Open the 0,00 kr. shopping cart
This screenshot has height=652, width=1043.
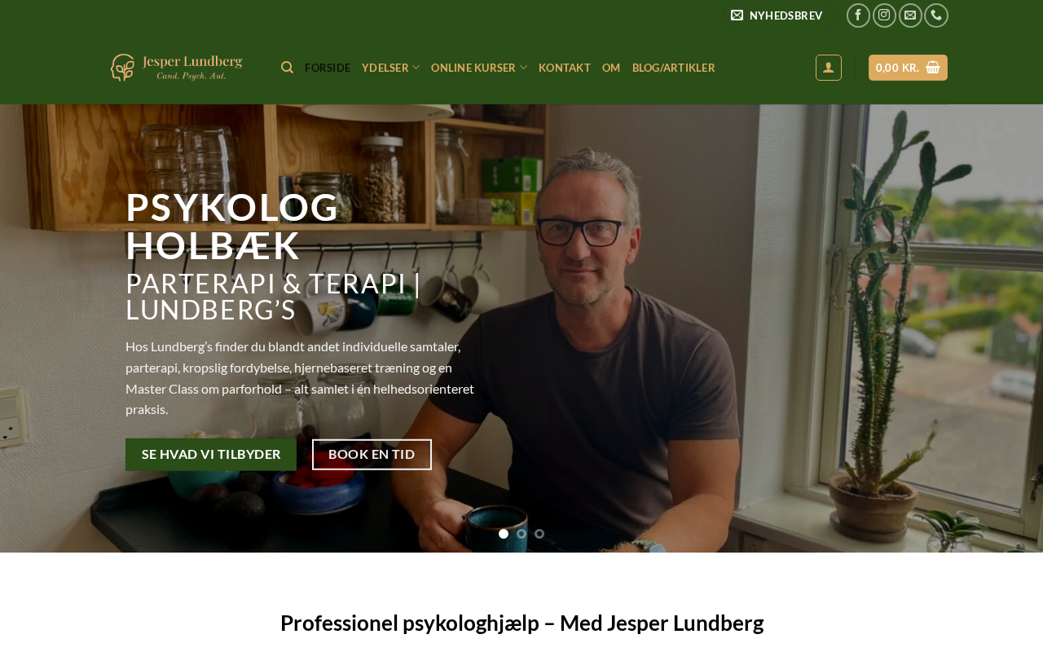pyautogui.click(x=908, y=68)
